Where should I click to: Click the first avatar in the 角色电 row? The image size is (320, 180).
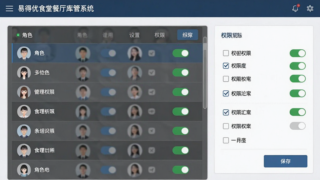coord(24,170)
